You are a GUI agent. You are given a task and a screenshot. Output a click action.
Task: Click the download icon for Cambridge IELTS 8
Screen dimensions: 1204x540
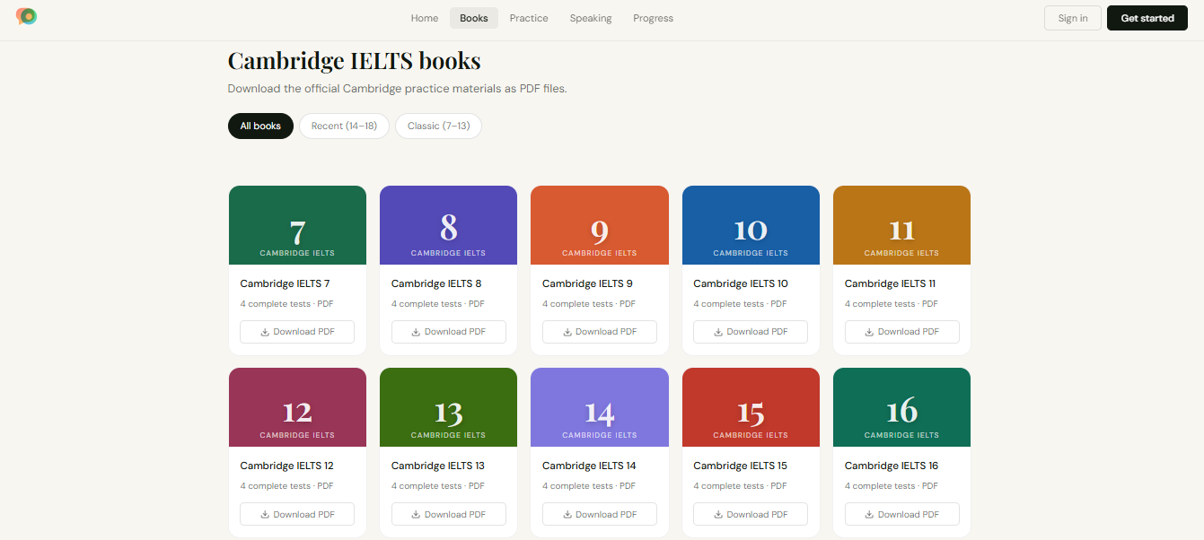(416, 332)
